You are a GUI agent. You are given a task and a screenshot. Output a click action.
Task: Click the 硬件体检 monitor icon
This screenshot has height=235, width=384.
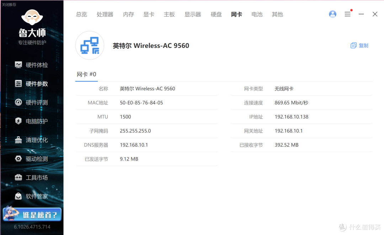click(x=18, y=65)
